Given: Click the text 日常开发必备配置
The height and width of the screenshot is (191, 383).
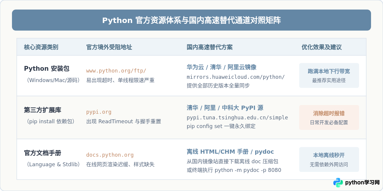Looking at the screenshot, I should pos(329,123).
